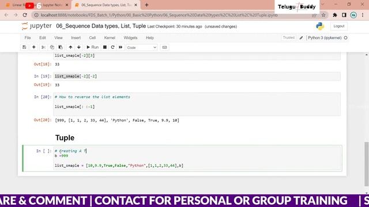Click the save and checkpoint icon

pyautogui.click(x=24, y=47)
